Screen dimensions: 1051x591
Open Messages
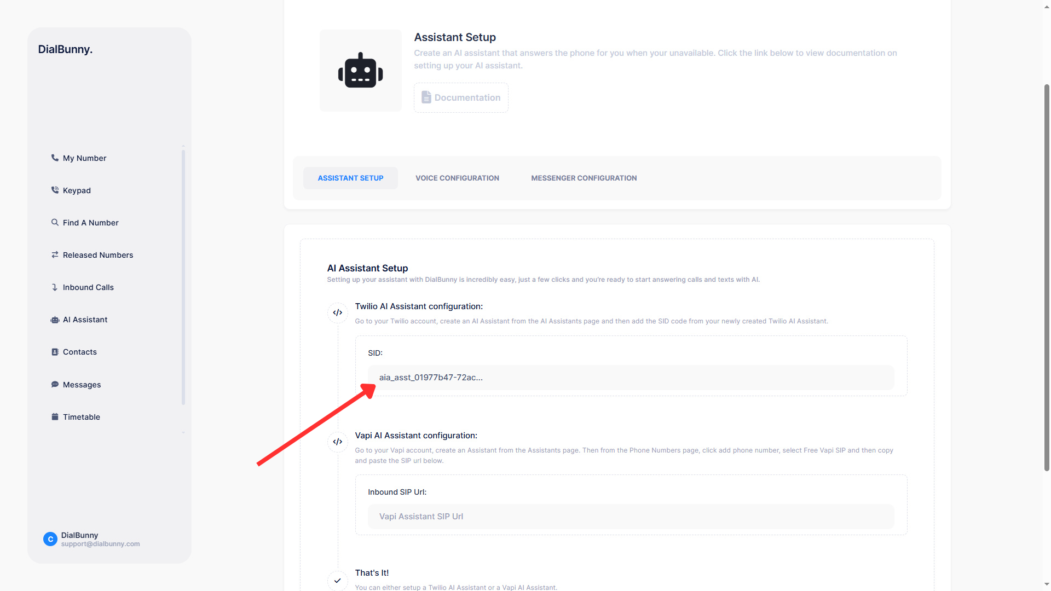[82, 384]
